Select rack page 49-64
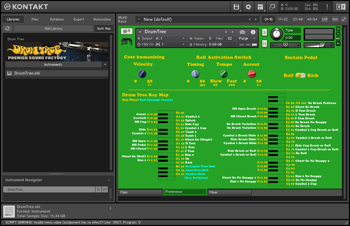Image resolution: width=350 pixels, height=226 pixels. [312, 19]
